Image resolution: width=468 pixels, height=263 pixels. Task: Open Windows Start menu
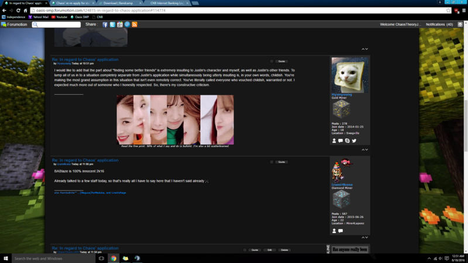coord(6,258)
